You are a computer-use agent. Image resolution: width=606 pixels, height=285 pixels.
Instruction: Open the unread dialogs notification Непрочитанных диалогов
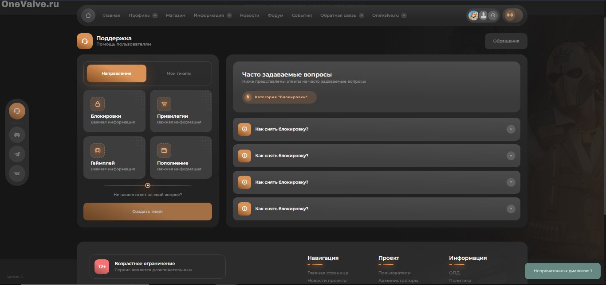pos(562,270)
